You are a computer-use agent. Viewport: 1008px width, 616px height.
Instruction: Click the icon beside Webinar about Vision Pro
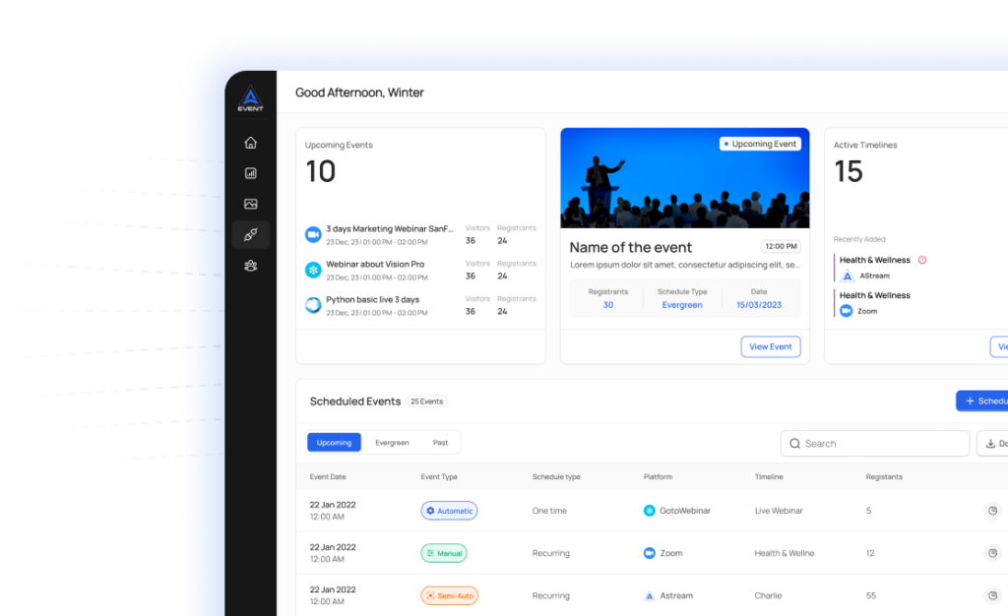[313, 270]
